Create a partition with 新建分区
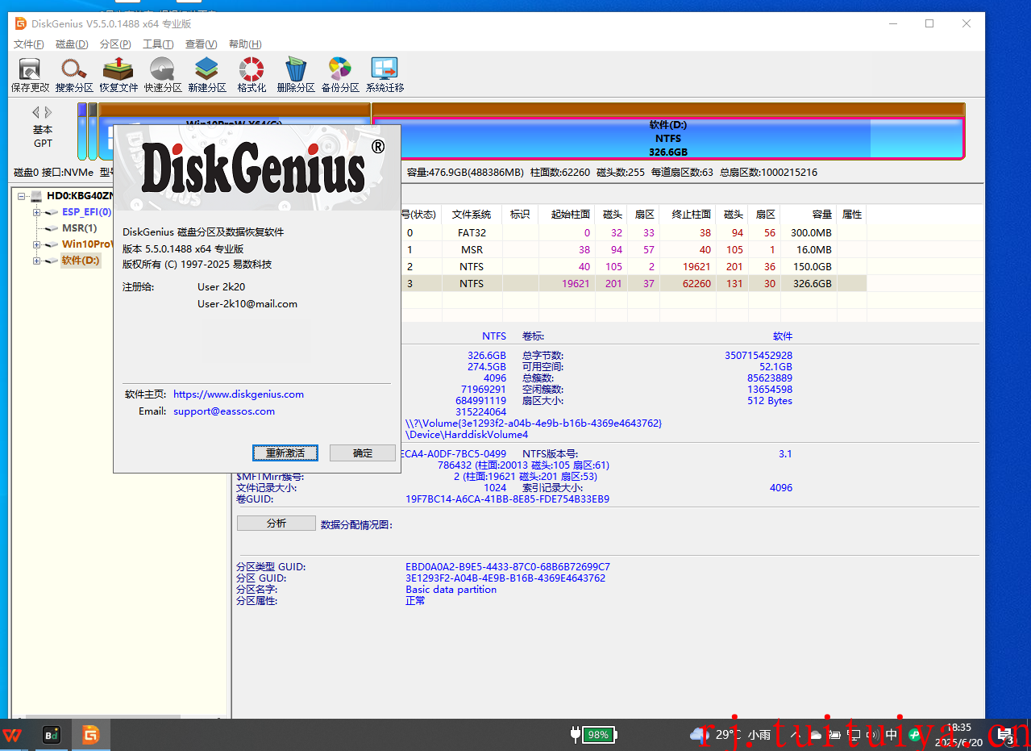This screenshot has width=1031, height=751. [x=207, y=75]
